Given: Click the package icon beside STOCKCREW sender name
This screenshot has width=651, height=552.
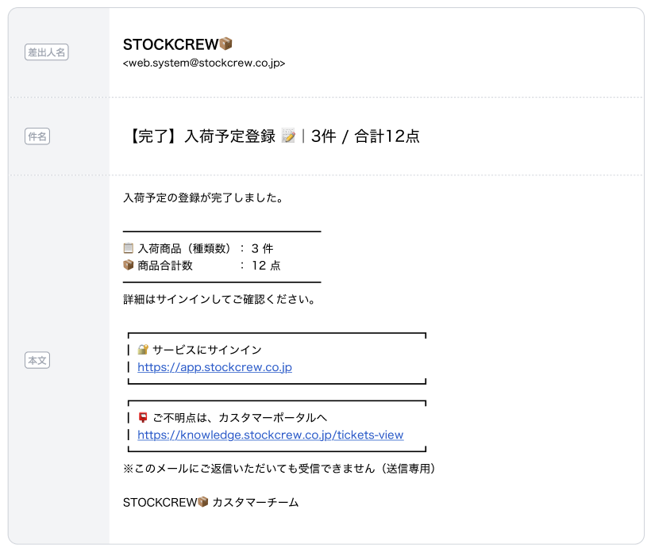Looking at the screenshot, I should pos(225,44).
